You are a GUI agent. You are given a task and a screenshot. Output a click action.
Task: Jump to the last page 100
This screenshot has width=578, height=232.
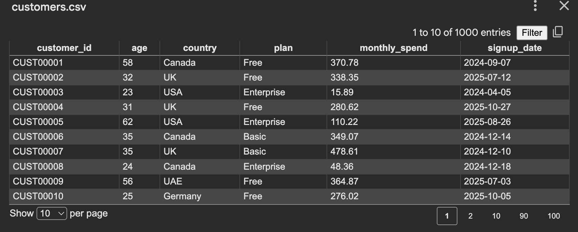coord(554,216)
